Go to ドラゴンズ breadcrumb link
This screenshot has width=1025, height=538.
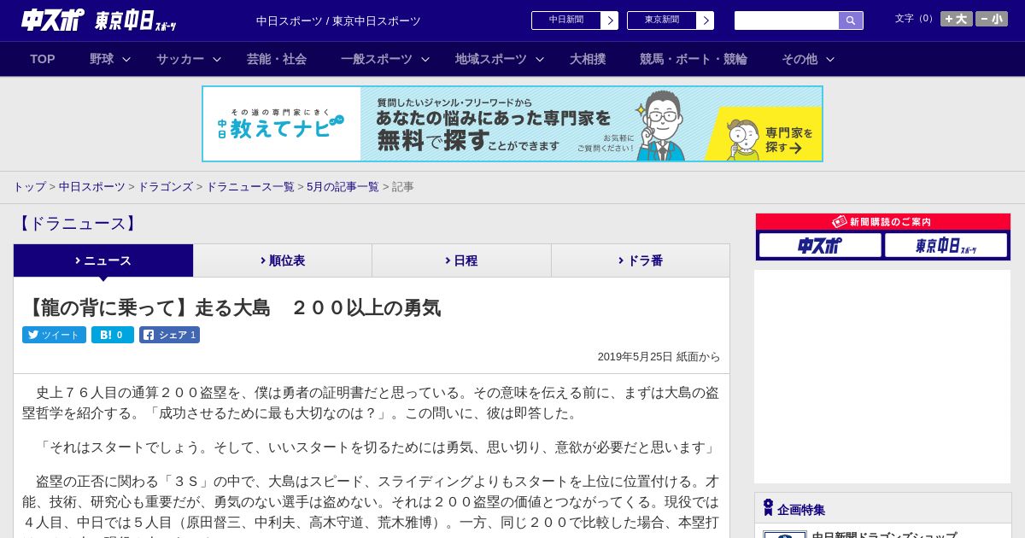[x=165, y=187]
